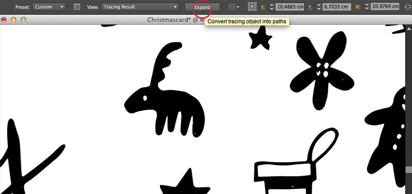Click the reference point grid icon
This screenshot has height=194, width=412.
pyautogui.click(x=252, y=7)
